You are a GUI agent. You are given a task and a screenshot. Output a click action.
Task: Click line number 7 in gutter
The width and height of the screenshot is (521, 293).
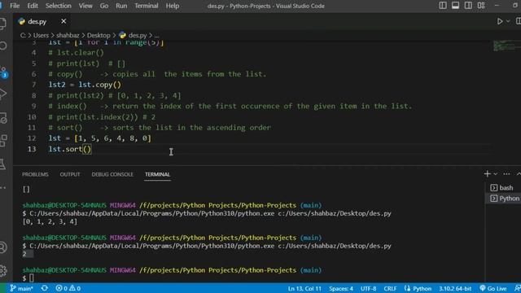(x=34, y=85)
